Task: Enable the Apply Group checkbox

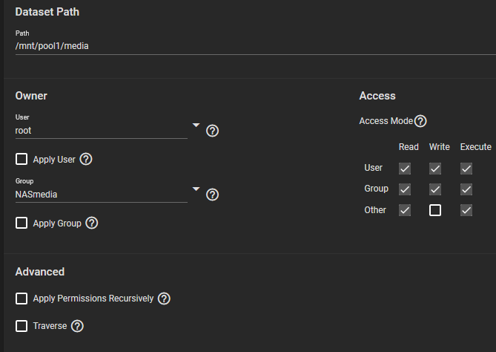Action: [22, 223]
